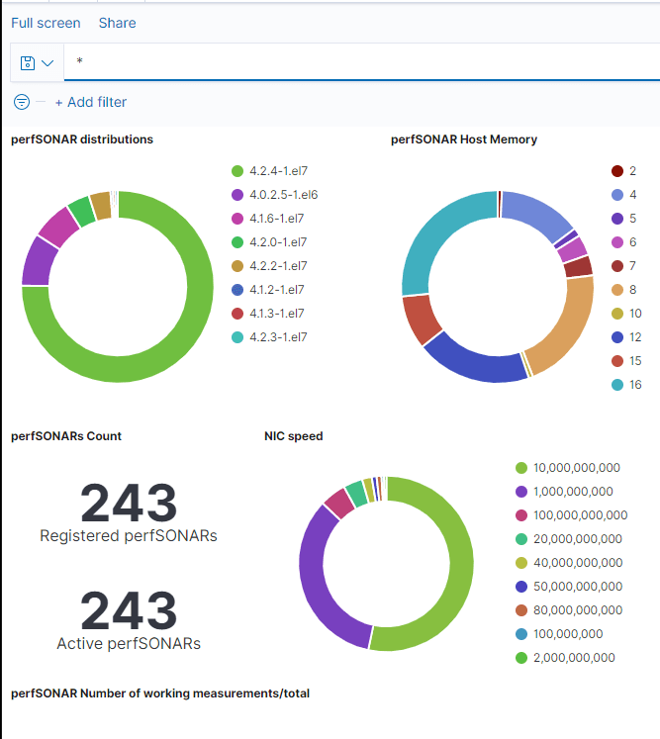Click the purple slice in distributions donut
660x739 pixels.
click(x=39, y=262)
